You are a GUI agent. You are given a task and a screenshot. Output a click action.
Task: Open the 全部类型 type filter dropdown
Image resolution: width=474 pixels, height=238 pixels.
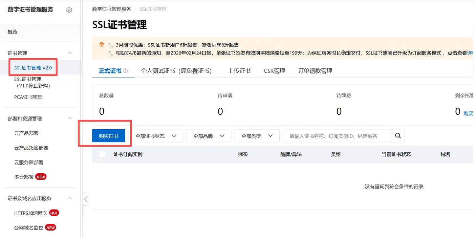pos(257,135)
